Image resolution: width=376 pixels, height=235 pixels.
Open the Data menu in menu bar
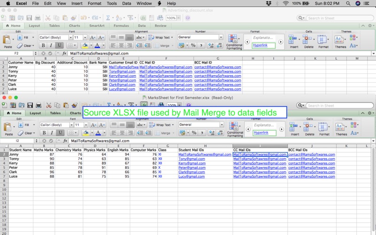(126, 3)
